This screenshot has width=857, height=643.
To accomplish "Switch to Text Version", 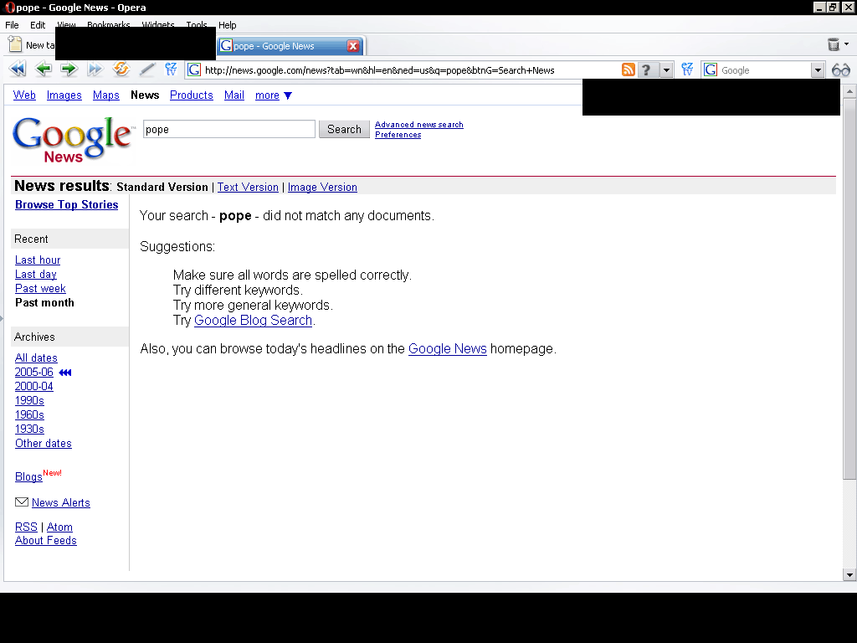I will (248, 187).
